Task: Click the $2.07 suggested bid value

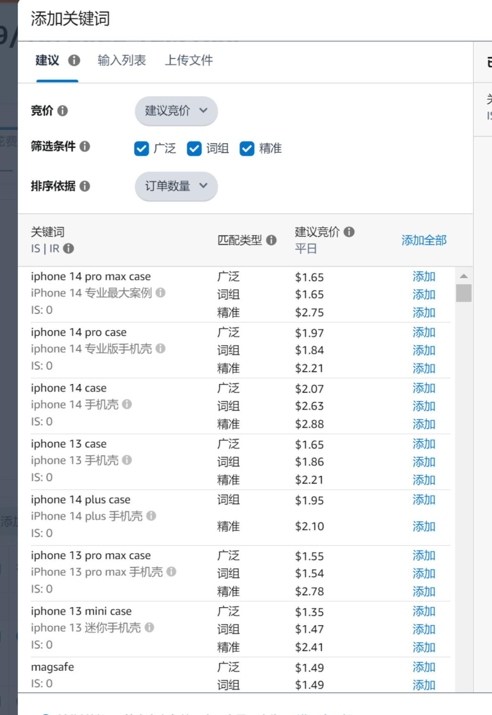Action: click(309, 389)
